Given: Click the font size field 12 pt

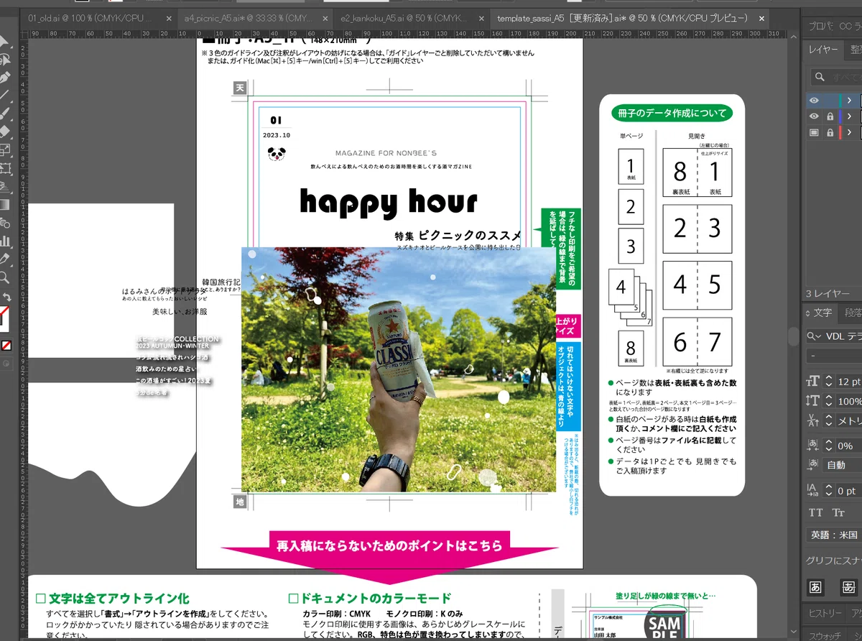Looking at the screenshot, I should (849, 382).
